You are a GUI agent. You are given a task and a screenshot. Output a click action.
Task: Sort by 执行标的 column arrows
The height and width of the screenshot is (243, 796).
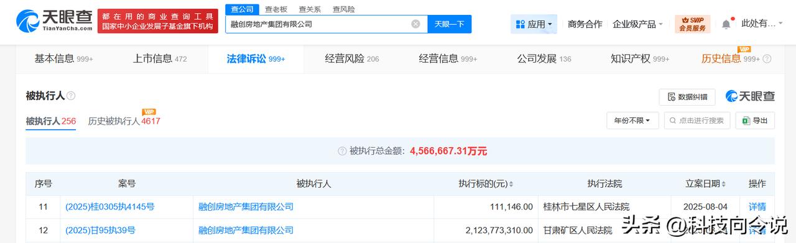pos(511,184)
